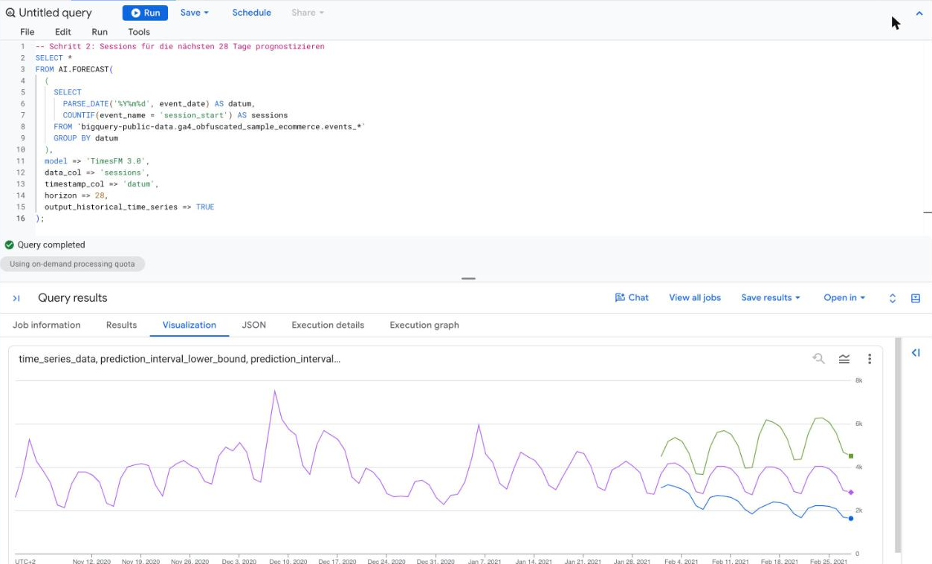The image size is (932, 564).
Task: Click the green Query completed check icon
Action: point(10,244)
